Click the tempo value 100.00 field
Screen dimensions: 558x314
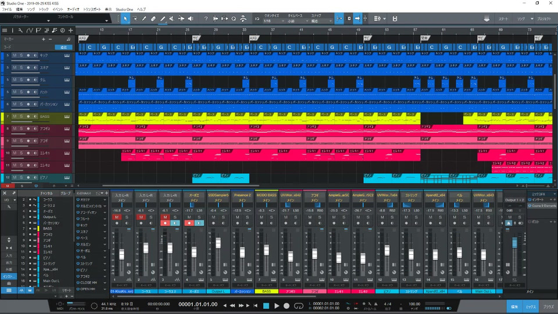[414, 304]
